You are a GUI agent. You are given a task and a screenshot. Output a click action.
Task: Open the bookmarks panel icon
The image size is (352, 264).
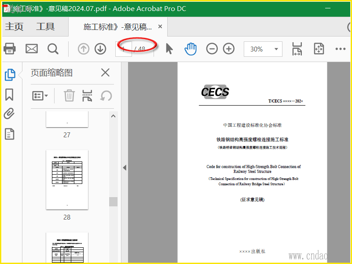click(9, 95)
